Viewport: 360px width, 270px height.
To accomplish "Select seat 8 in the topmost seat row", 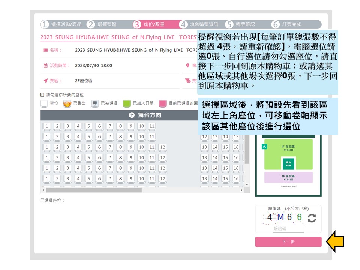I will pyautogui.click(x=120, y=126).
